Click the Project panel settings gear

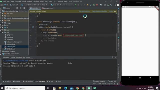24,8
